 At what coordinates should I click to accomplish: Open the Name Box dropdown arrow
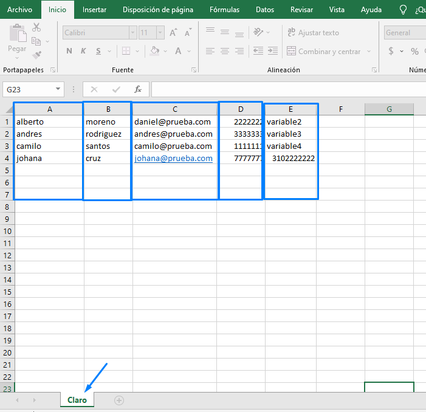pos(58,89)
